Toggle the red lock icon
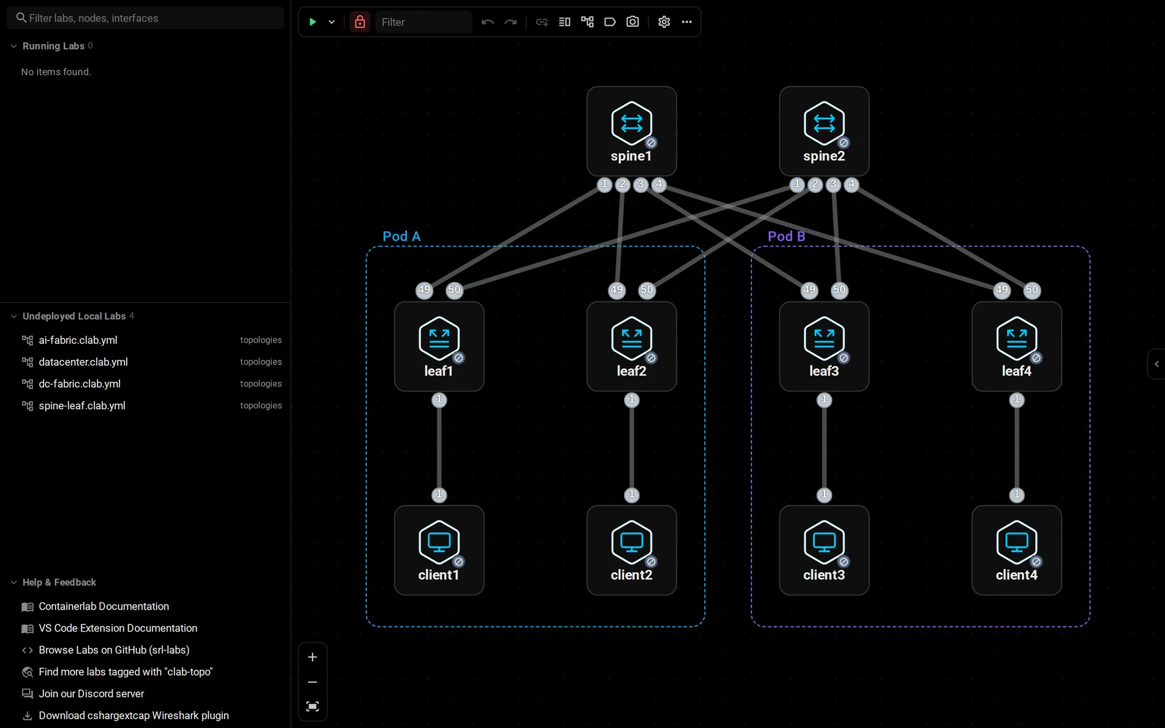 pyautogui.click(x=360, y=22)
